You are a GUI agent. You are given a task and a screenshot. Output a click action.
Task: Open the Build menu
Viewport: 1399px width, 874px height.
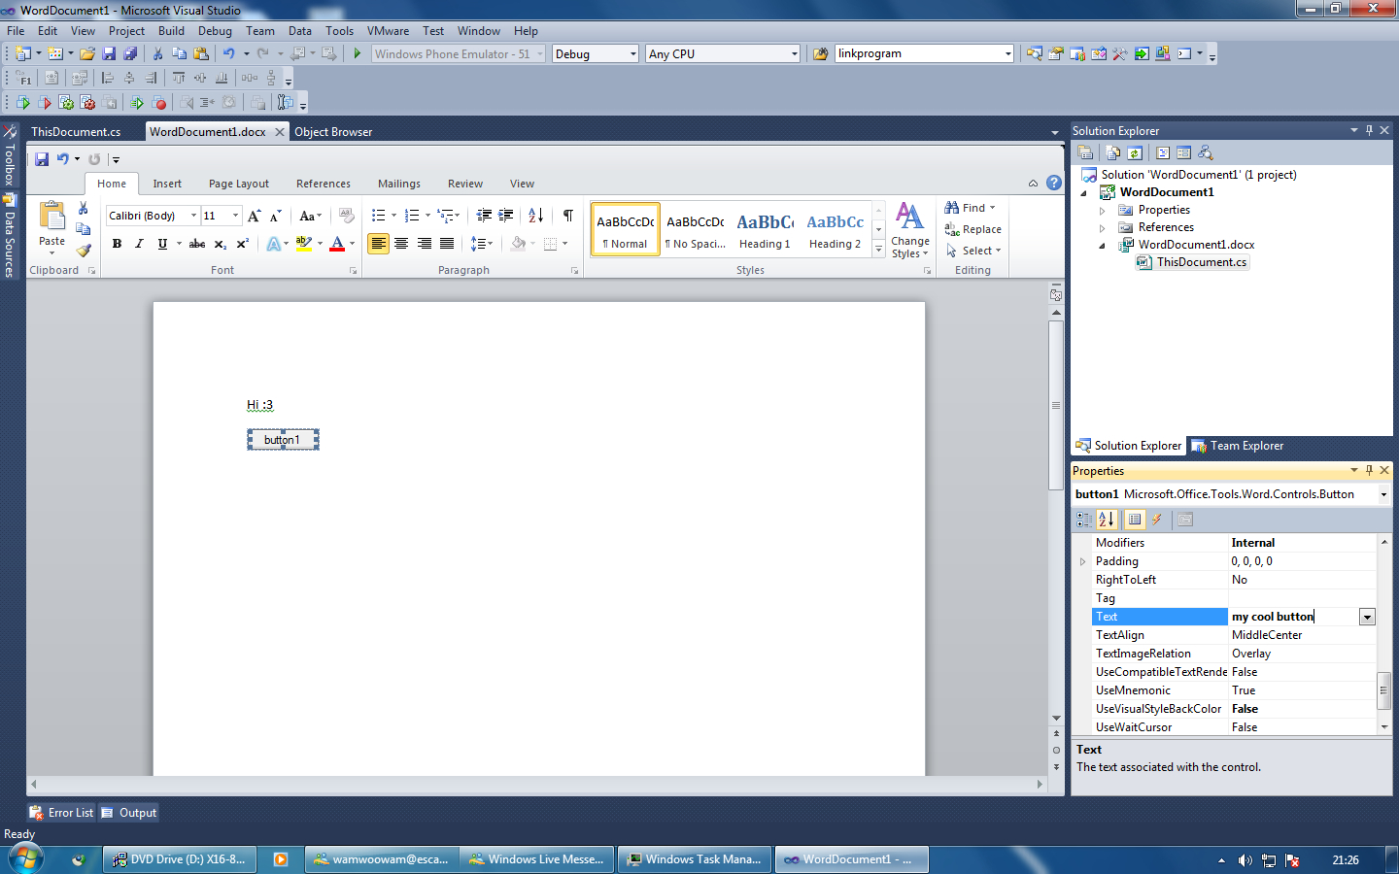[171, 31]
